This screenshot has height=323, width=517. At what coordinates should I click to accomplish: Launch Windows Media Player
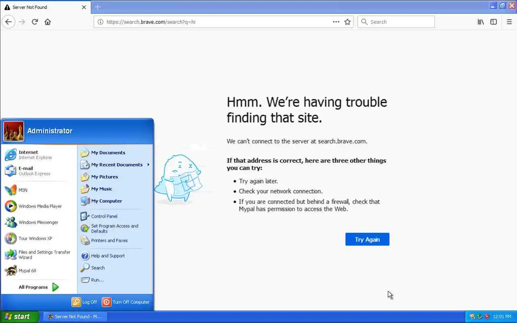click(x=39, y=206)
